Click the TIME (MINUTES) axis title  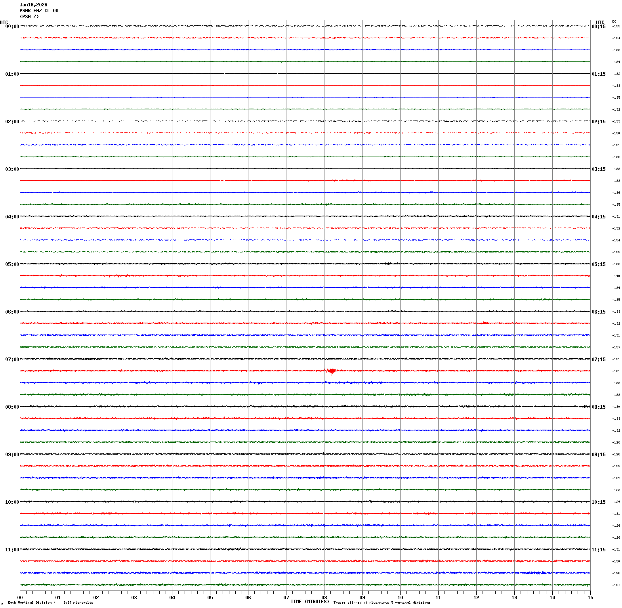coord(309,602)
